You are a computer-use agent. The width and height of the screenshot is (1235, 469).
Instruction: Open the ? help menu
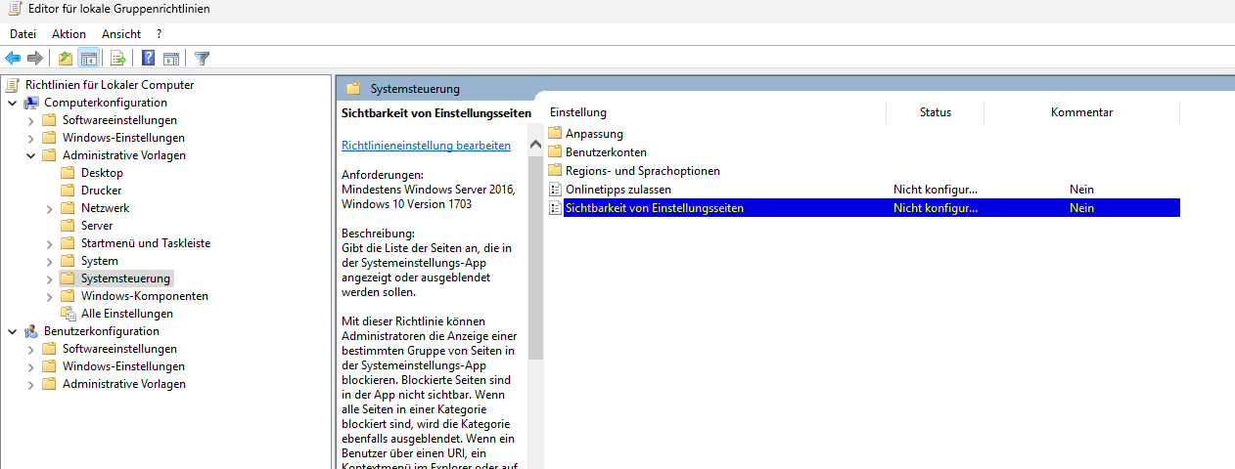(x=159, y=34)
